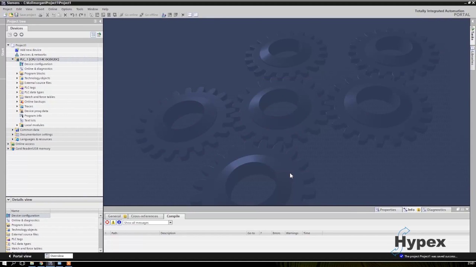
Task: Open the Insert menu
Action: pos(40,9)
